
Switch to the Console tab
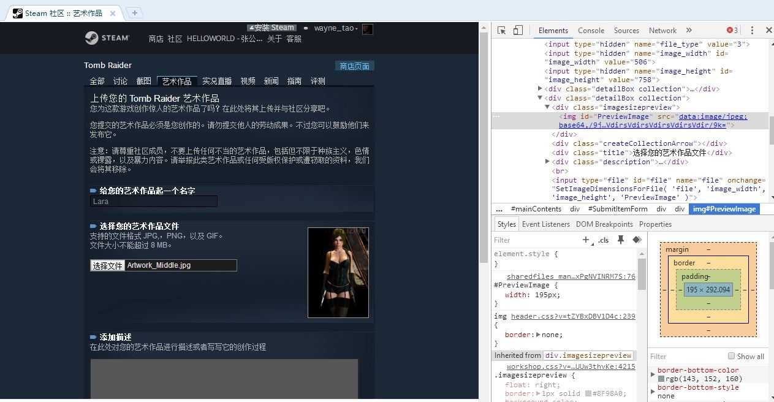(x=591, y=30)
